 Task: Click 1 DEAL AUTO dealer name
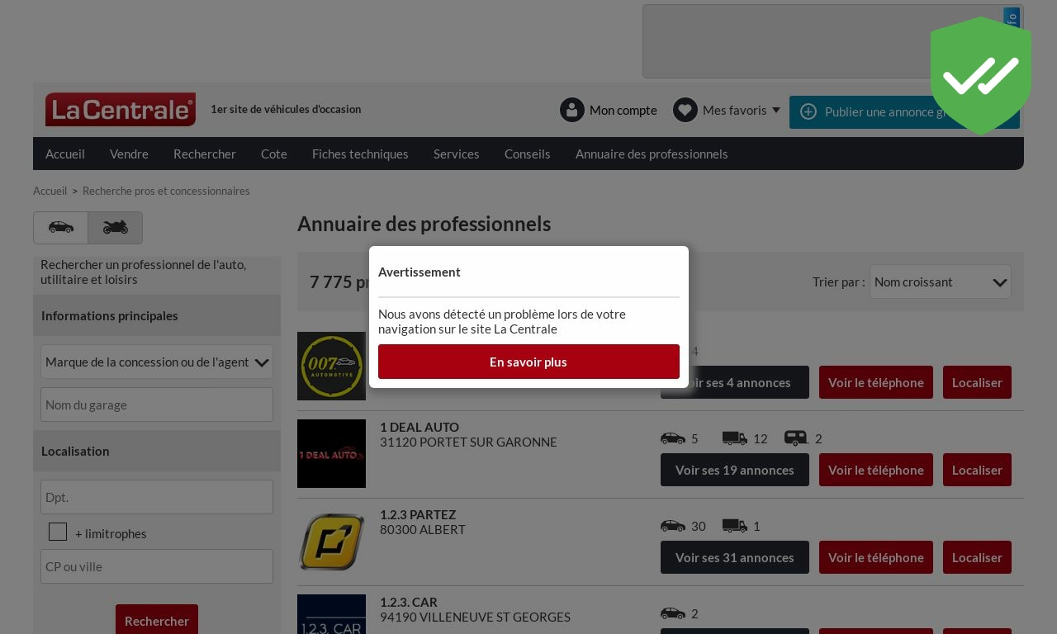pyautogui.click(x=419, y=427)
